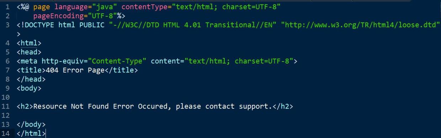Click the opening head tag on line 5
Image resolution: width=441 pixels, height=138 pixels.
pos(29,52)
